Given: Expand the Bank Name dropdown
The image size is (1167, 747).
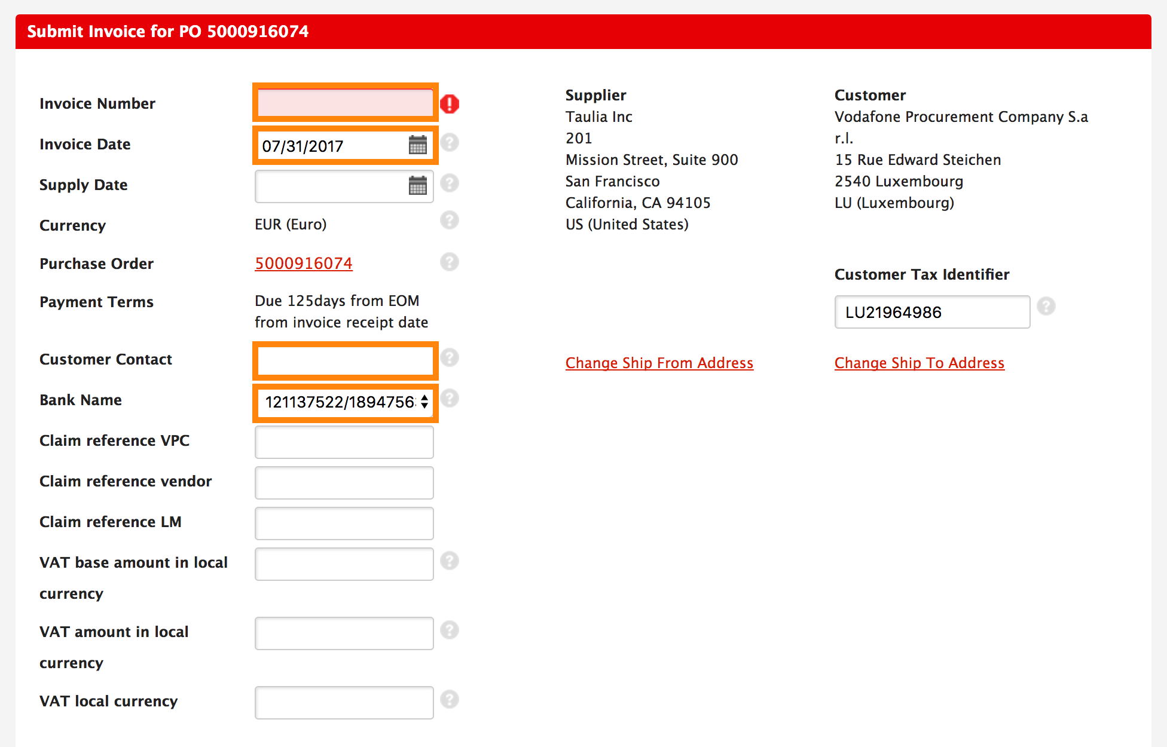Looking at the screenshot, I should pyautogui.click(x=346, y=402).
